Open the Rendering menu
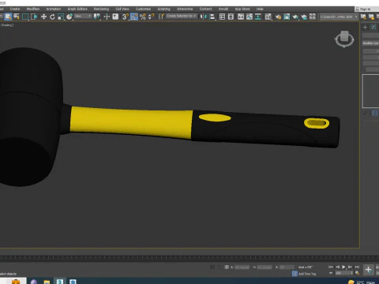 tap(101, 9)
